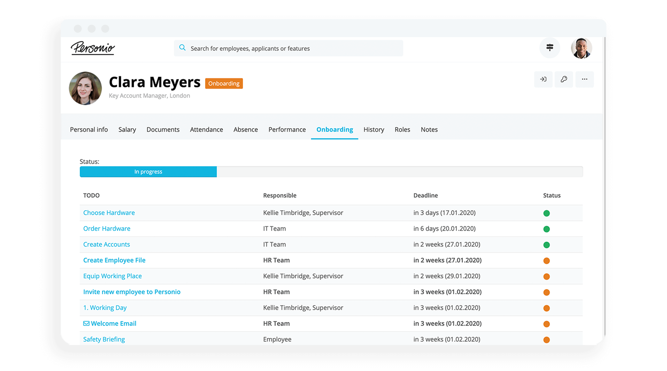
Task: Click the link/chain icon on profile
Action: tap(564, 79)
